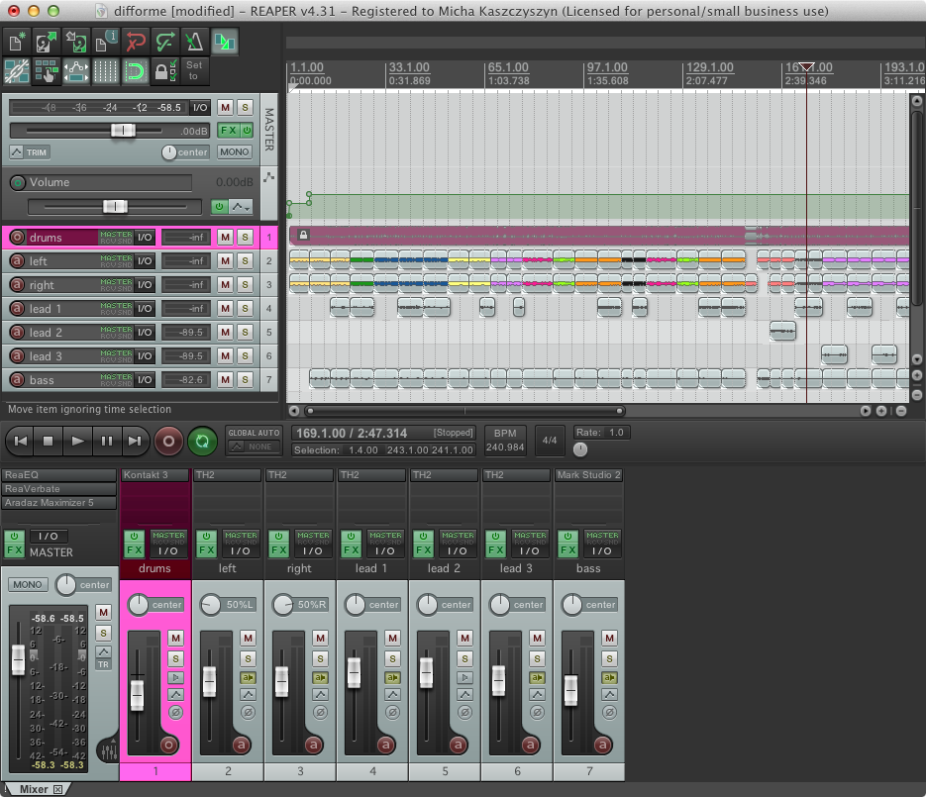Click the master volume fader in track panel

[x=124, y=131]
